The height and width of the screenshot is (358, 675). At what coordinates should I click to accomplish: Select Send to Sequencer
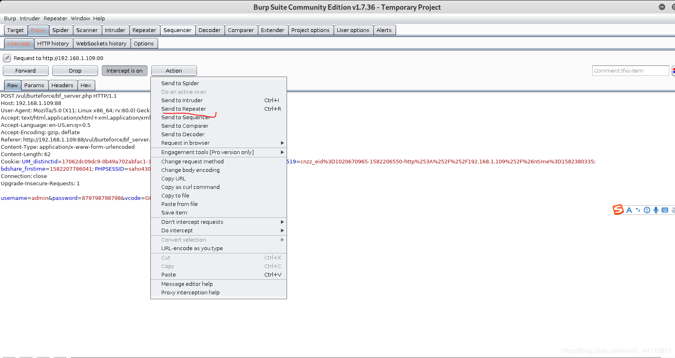(219, 117)
